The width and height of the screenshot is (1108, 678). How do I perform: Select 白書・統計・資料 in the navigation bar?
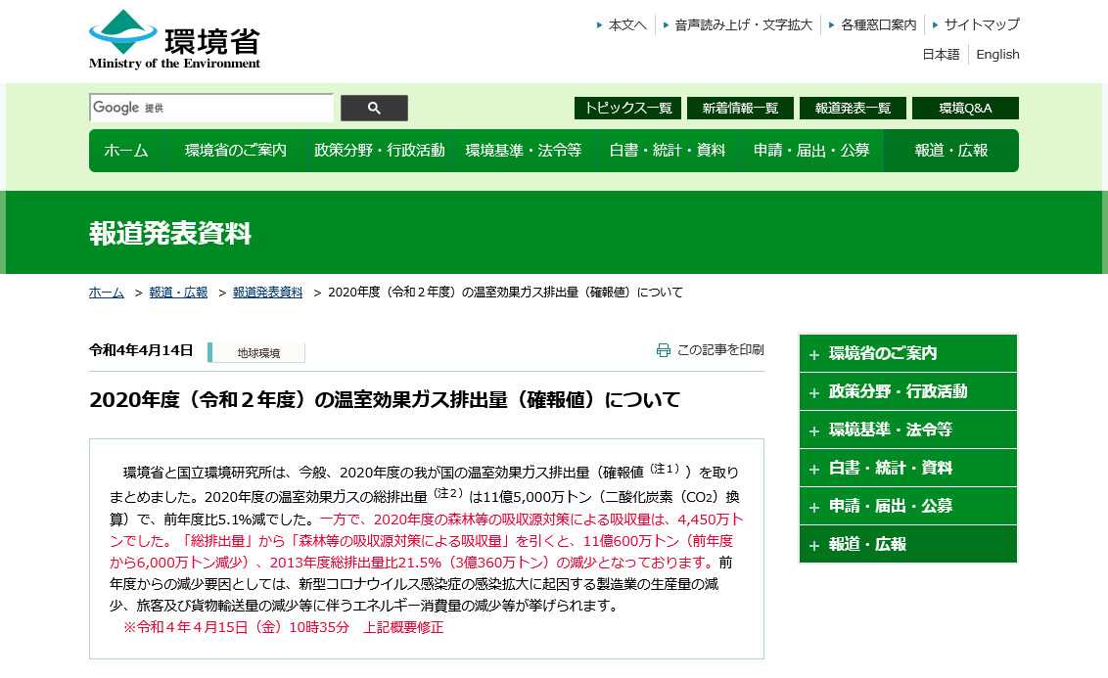667,151
